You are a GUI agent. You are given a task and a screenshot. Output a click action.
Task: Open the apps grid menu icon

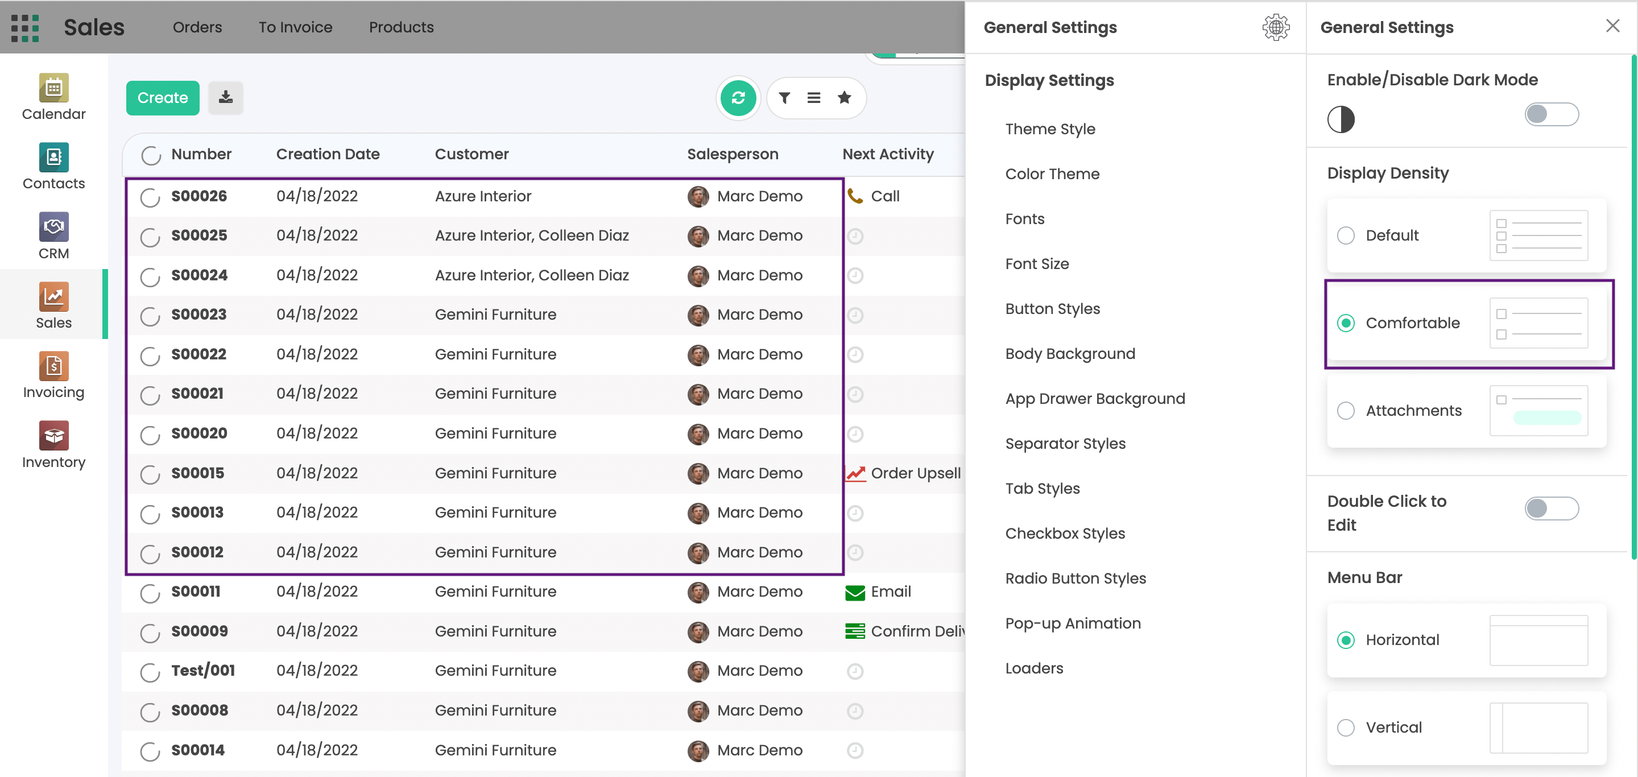(25, 27)
